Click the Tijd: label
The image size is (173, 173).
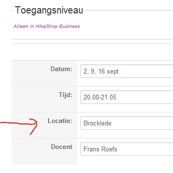click(x=65, y=95)
